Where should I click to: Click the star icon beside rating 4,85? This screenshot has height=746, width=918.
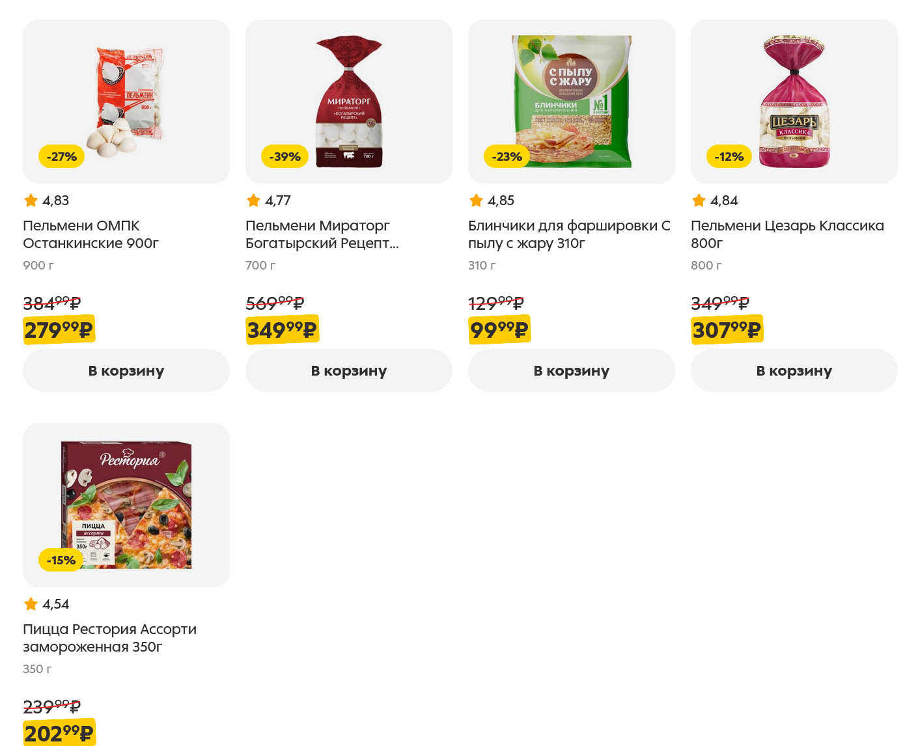click(476, 200)
